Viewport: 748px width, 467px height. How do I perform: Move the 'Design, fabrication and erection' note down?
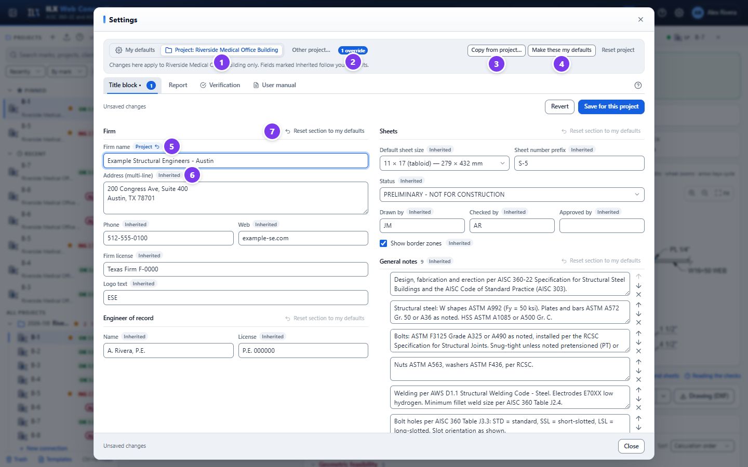[638, 285]
